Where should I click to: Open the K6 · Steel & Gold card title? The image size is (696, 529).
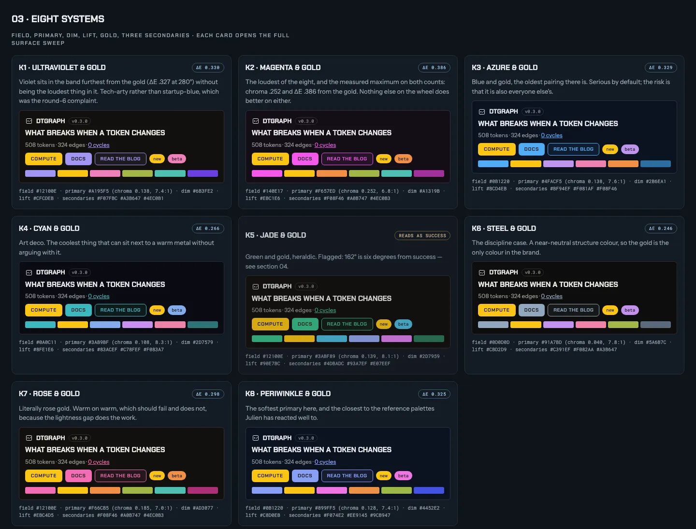pos(504,229)
